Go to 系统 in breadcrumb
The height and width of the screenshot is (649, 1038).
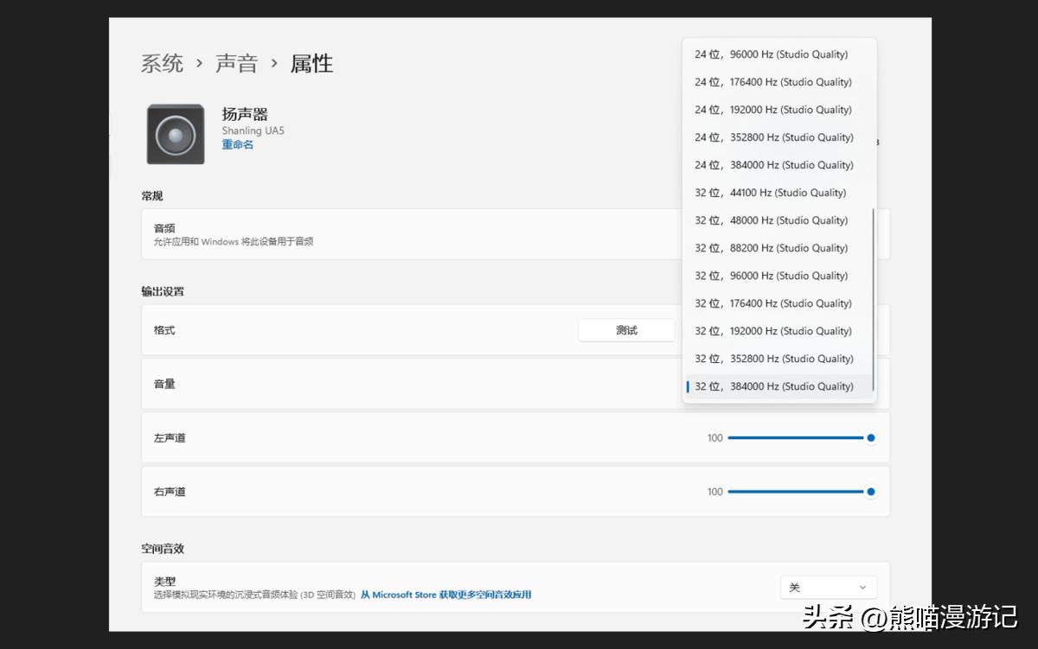click(163, 64)
